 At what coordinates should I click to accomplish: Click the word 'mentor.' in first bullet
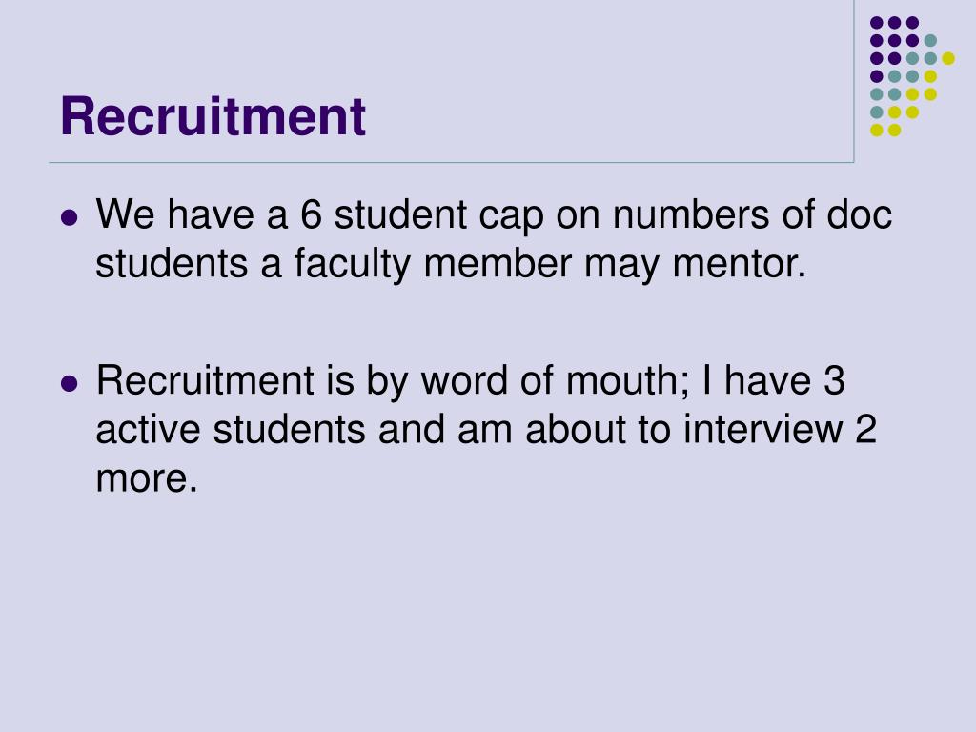740,263
